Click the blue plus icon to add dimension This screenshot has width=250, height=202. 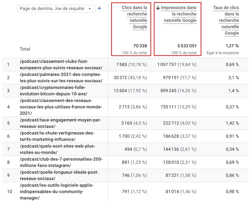tap(99, 9)
